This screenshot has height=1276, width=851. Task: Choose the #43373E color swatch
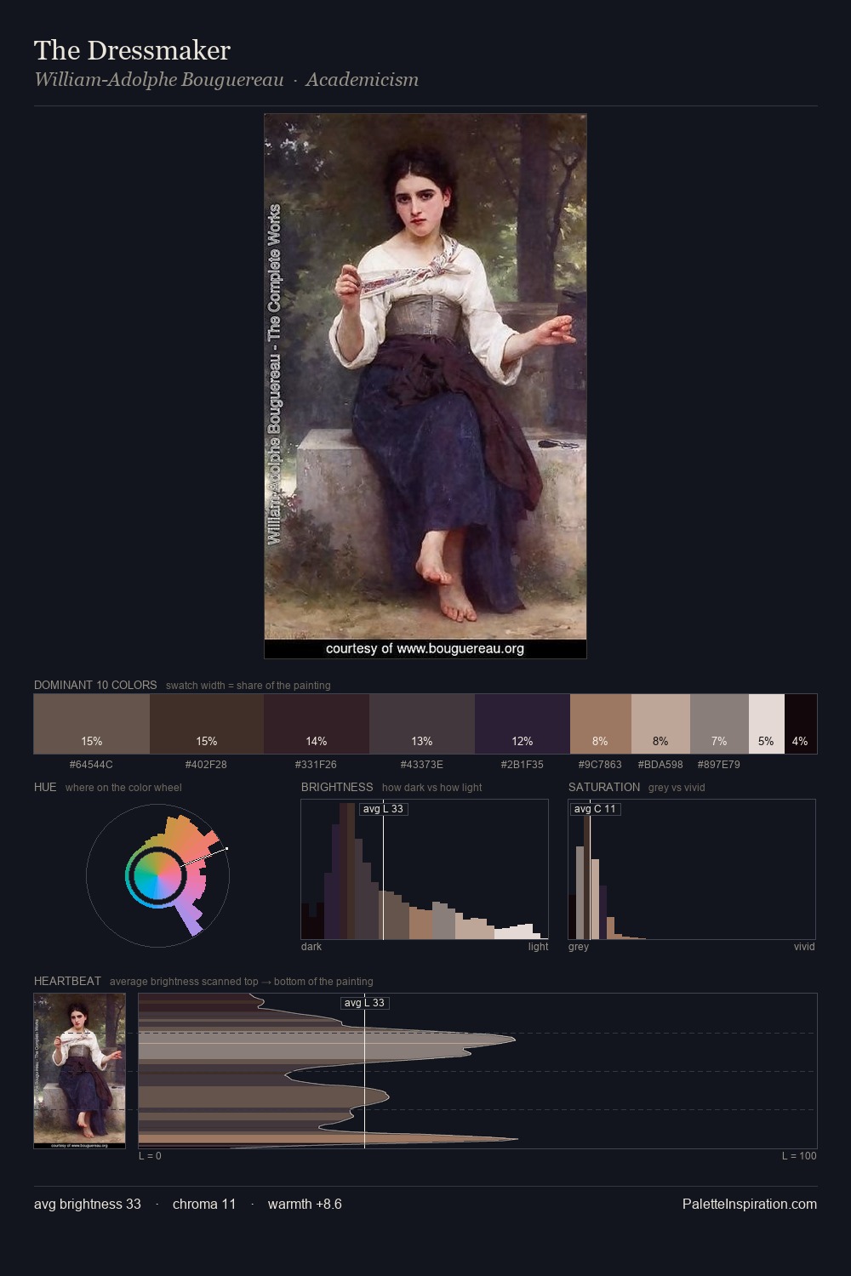tap(422, 724)
